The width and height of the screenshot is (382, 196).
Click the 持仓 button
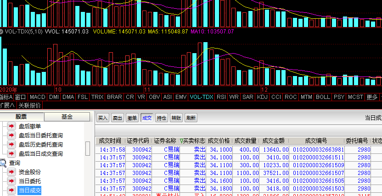(x=161, y=118)
